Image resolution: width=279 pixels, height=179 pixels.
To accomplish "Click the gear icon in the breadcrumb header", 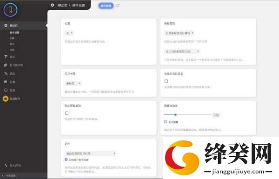I will tap(52, 5).
